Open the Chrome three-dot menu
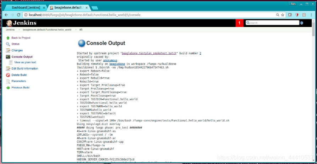This screenshot has width=317, height=164. 312,15
